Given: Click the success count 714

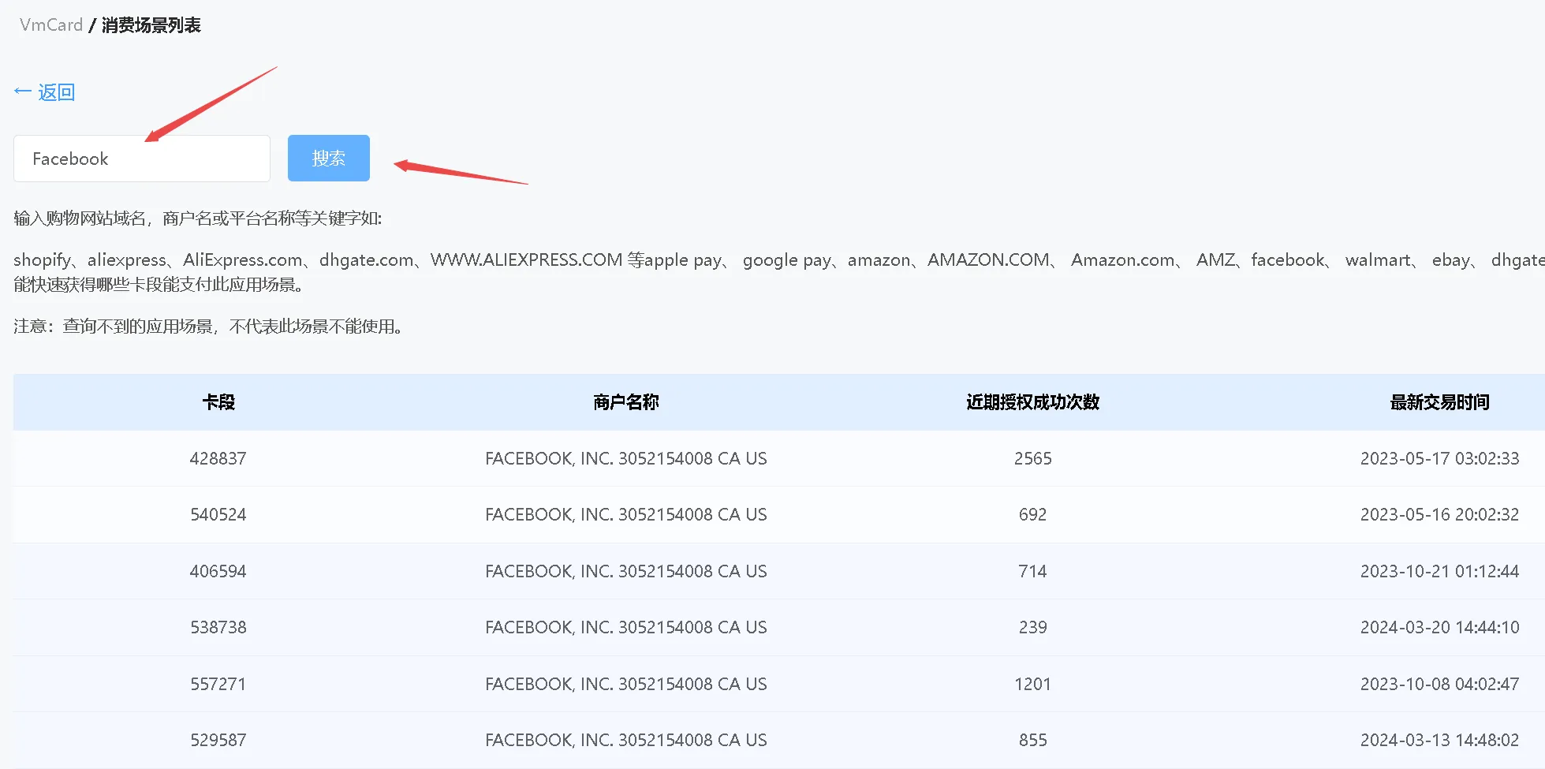Looking at the screenshot, I should coord(1033,571).
